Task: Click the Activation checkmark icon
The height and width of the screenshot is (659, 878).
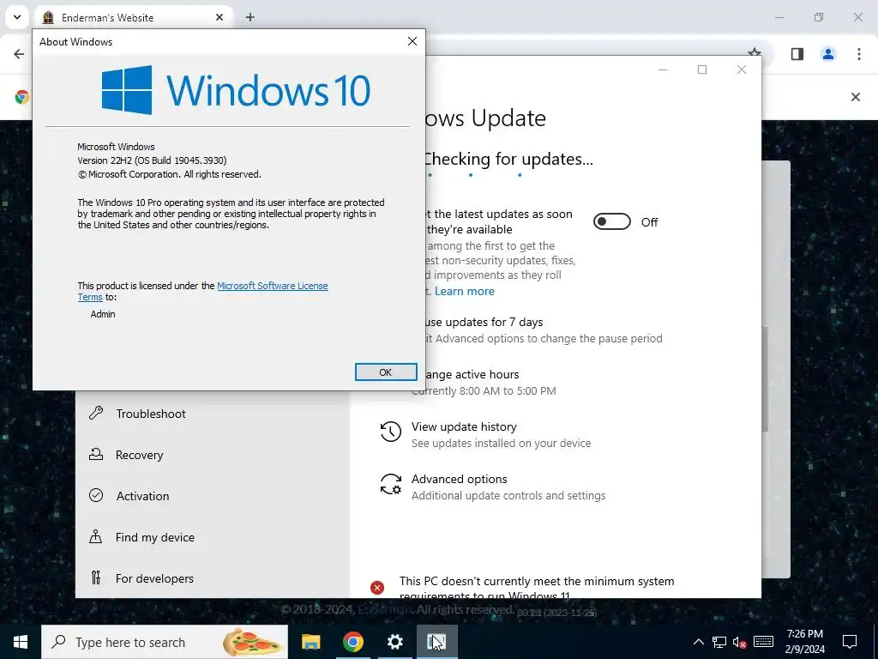Action: 96,495
